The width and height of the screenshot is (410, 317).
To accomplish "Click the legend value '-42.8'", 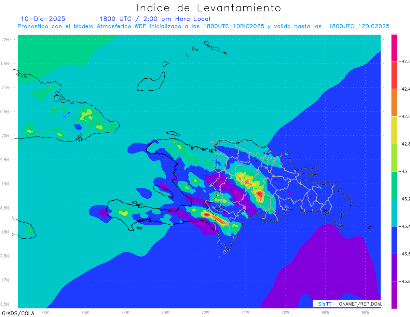I will point(405,144).
